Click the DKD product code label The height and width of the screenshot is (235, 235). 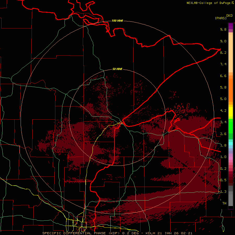230,16
